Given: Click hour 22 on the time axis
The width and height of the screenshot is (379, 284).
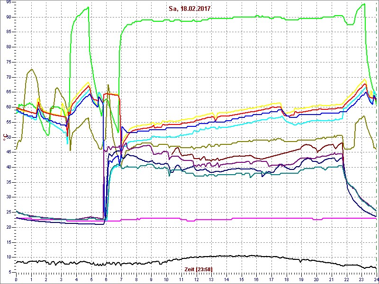Looking at the screenshot, I should point(346,279).
